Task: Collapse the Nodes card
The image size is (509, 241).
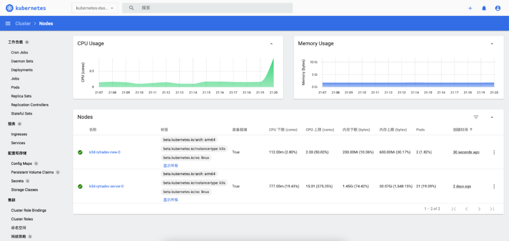Action: (x=492, y=117)
